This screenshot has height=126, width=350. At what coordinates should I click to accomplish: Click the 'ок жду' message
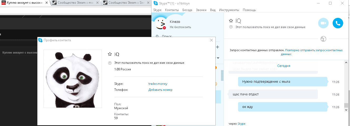pos(283,107)
